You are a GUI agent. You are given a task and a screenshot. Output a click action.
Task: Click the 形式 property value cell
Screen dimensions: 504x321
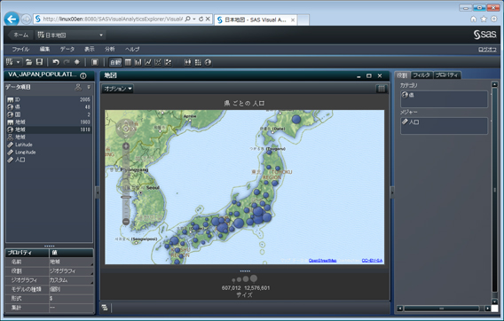[71, 299]
